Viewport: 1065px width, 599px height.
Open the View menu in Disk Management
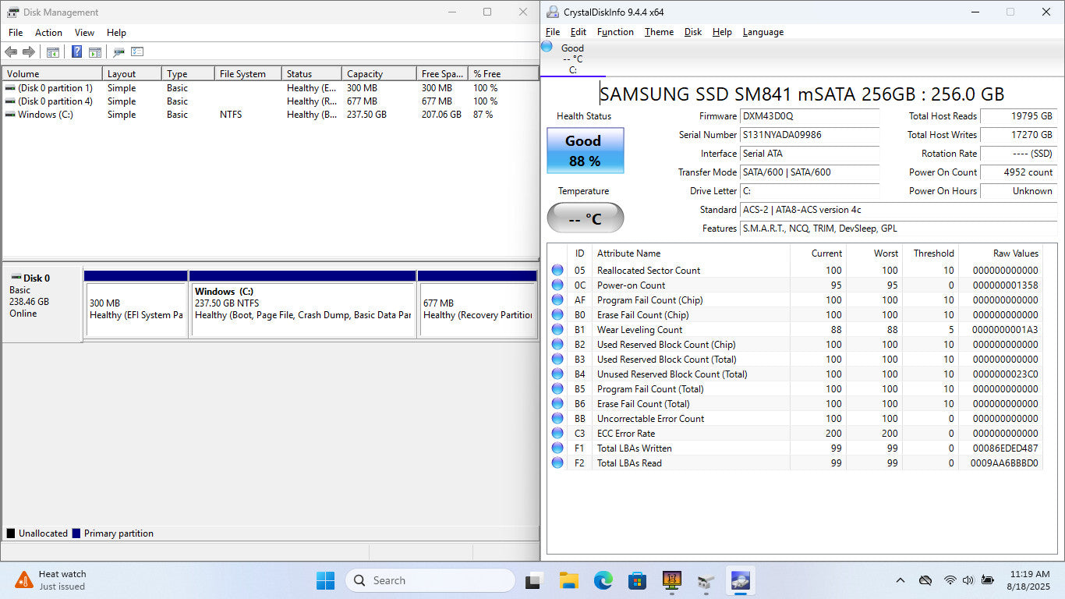point(84,33)
